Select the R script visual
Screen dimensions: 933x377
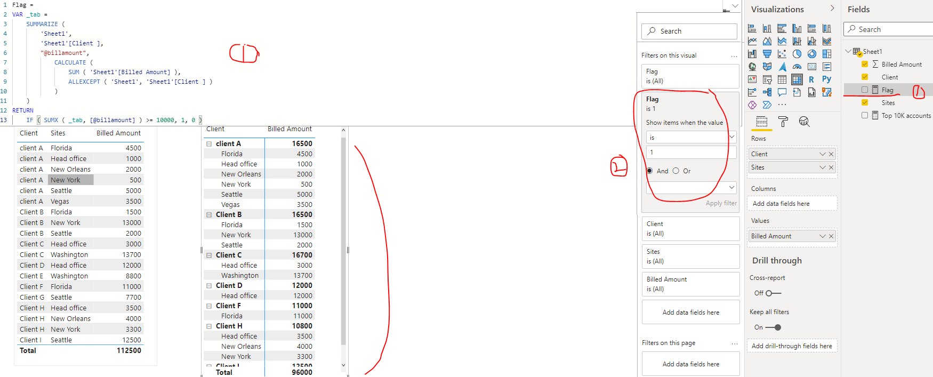tap(811, 79)
